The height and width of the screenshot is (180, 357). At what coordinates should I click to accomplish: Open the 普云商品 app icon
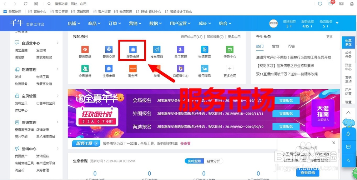click(85, 49)
